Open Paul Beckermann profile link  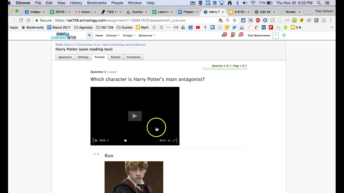pyautogui.click(x=259, y=35)
